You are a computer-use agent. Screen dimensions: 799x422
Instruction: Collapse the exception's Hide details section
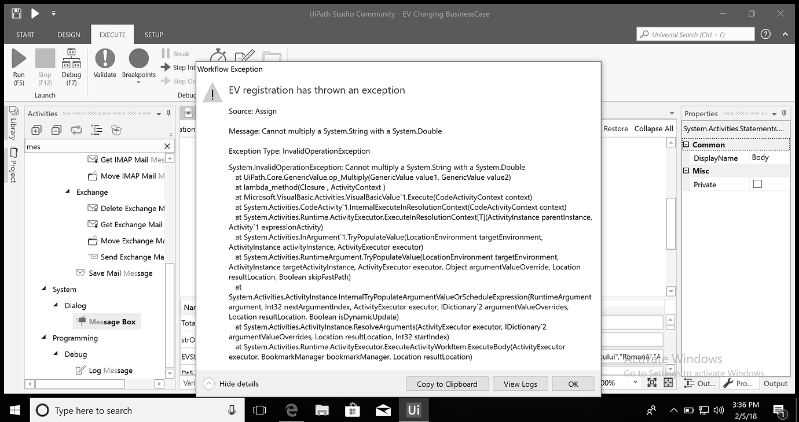(208, 383)
